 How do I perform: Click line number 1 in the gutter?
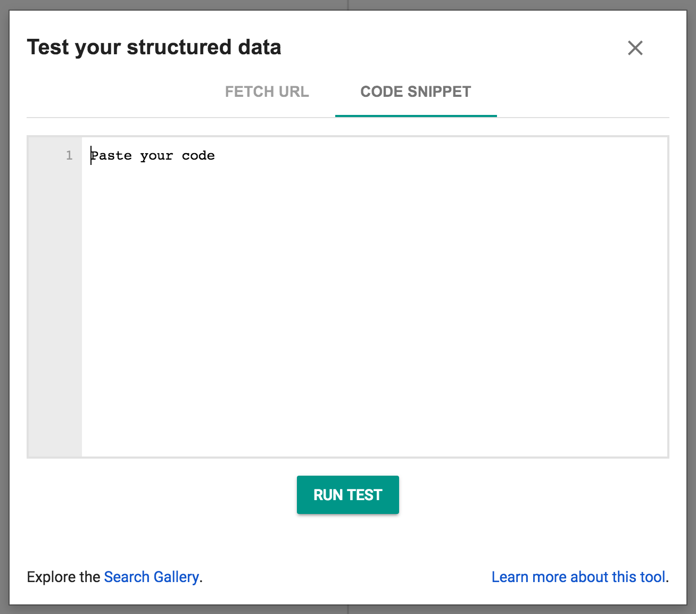point(69,155)
